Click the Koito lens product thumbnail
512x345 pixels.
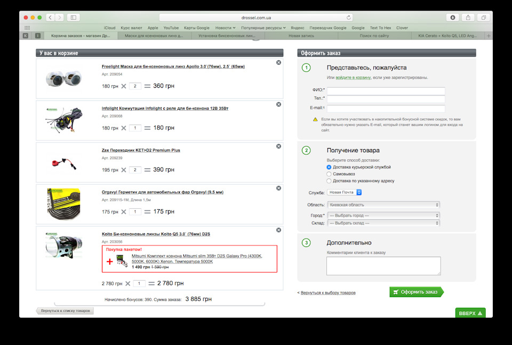coord(63,245)
